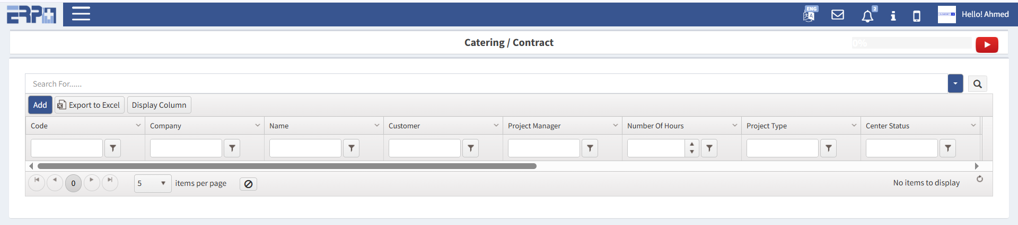This screenshot has width=1018, height=225.
Task: Expand the Customer column menu chevron
Action: click(496, 126)
